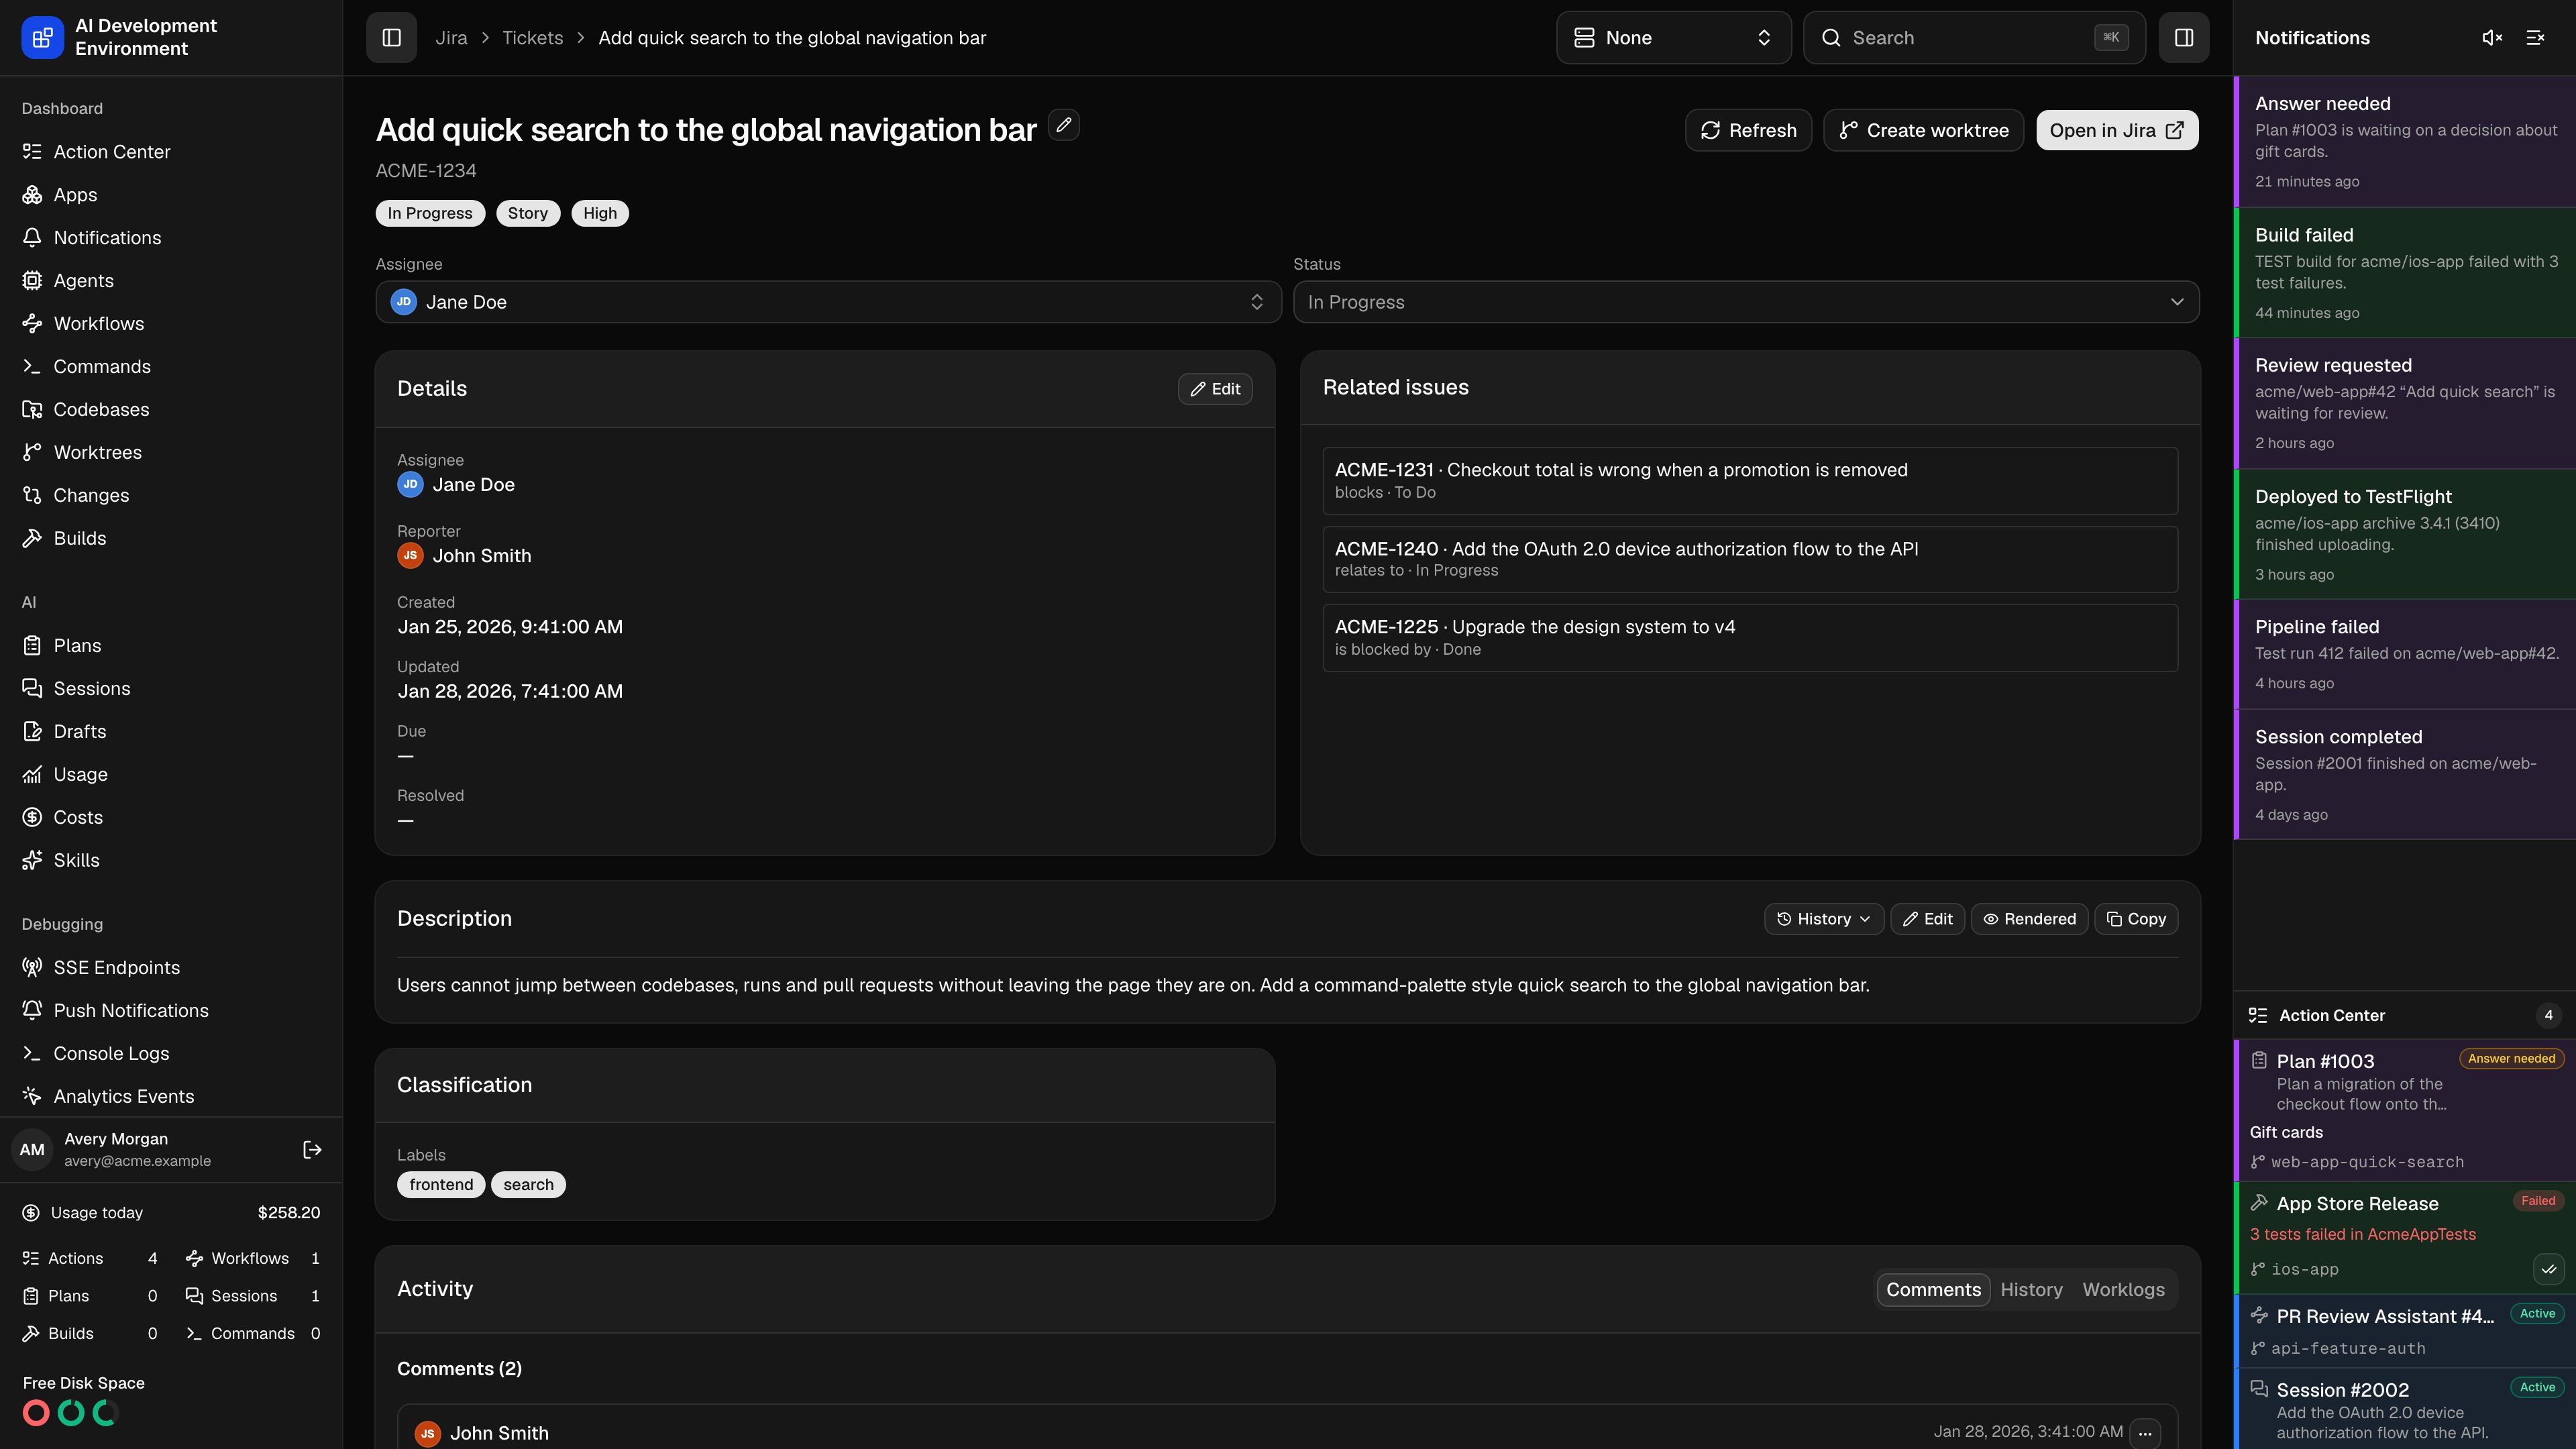2576x1449 pixels.
Task: Click the AI Development Environment logo
Action: (42, 38)
